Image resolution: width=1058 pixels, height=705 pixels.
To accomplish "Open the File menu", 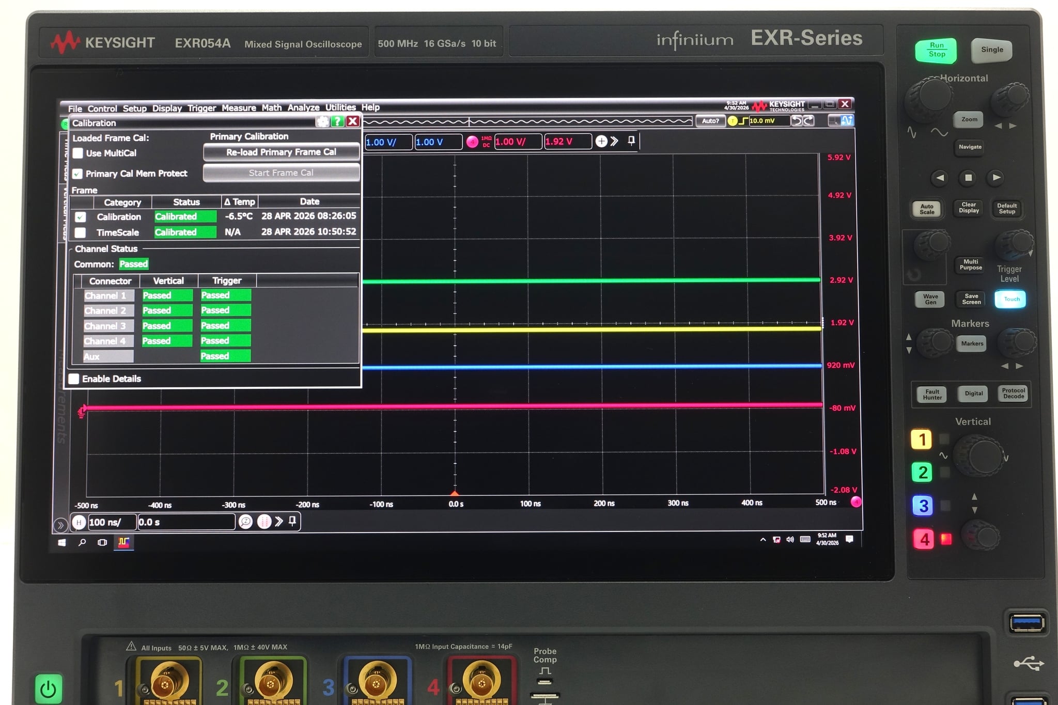I will (x=75, y=108).
